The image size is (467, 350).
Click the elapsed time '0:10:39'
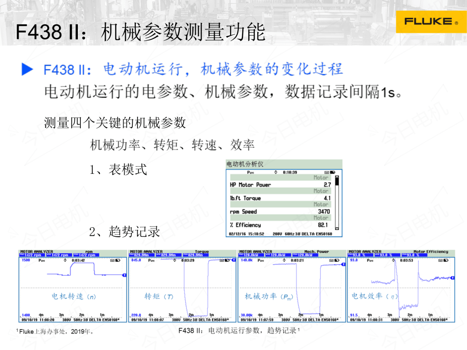(290, 172)
